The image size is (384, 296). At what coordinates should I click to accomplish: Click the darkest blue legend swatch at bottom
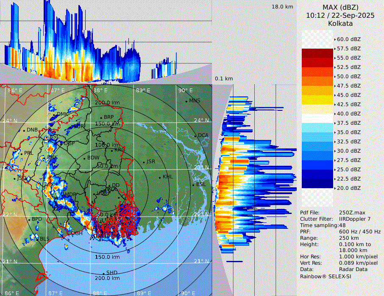click(x=317, y=183)
